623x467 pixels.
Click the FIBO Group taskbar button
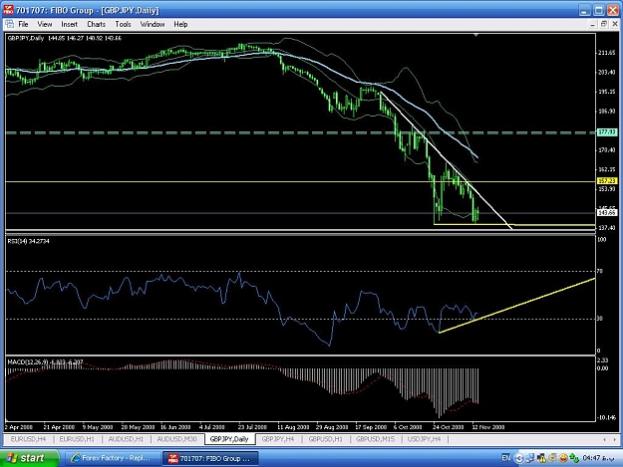211,458
